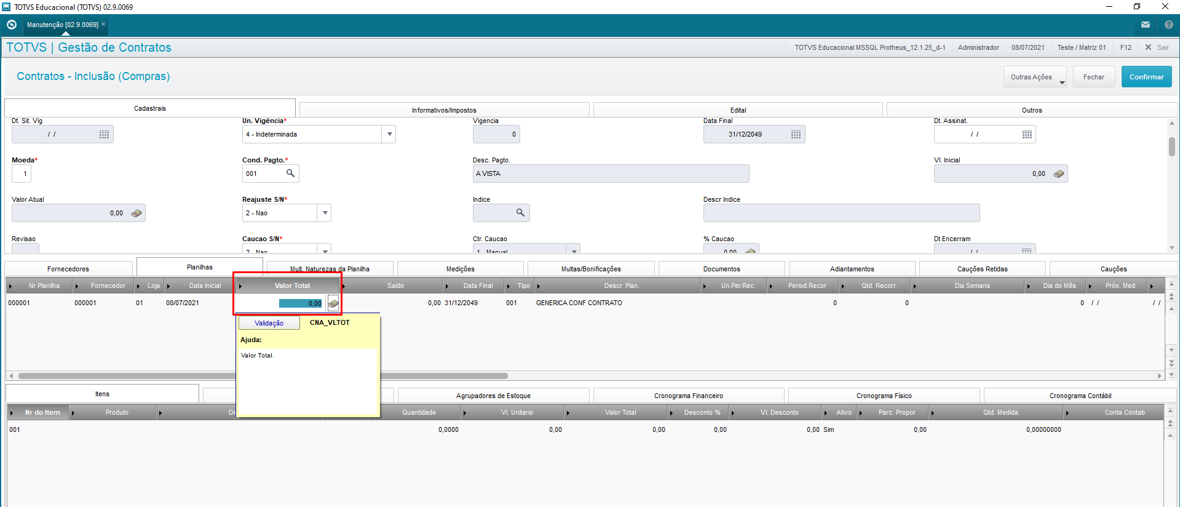Image resolution: width=1180 pixels, height=507 pixels.
Task: Open Caucao S/N dropdown arrow
Action: [x=325, y=249]
